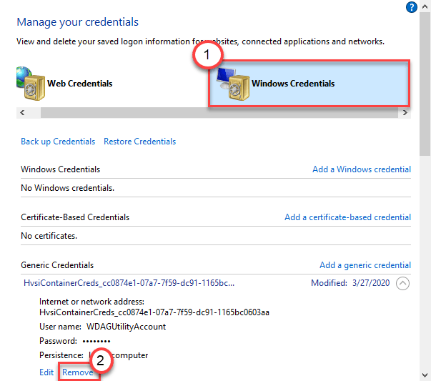
Task: Click the 'Manage your credentials' heading
Action: [x=77, y=22]
